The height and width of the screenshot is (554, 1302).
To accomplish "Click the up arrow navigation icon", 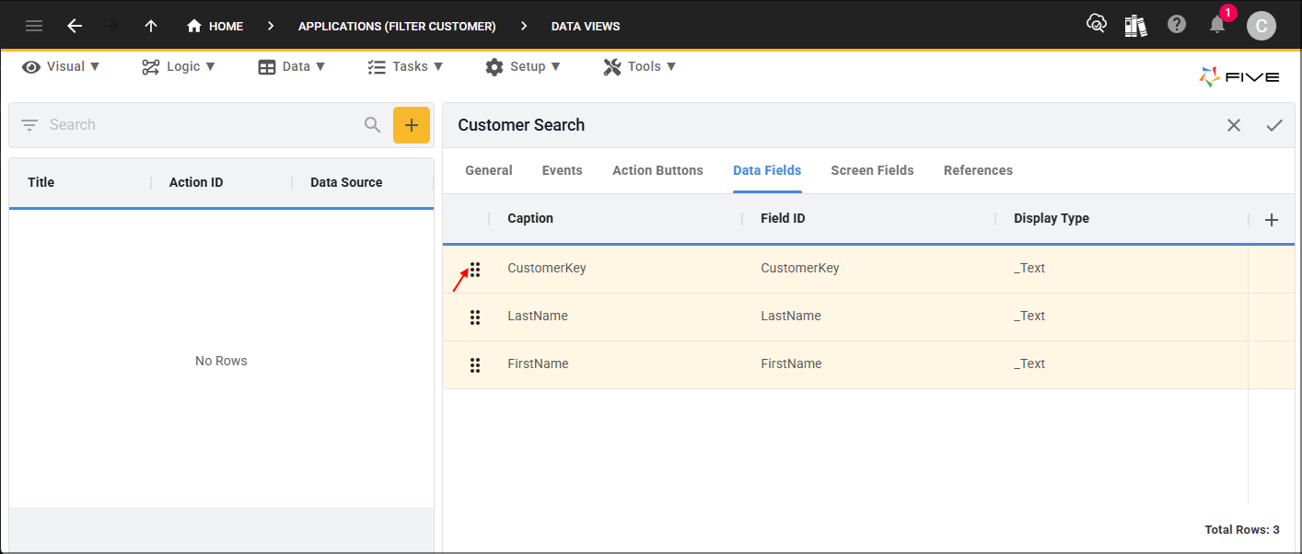I will pos(151,26).
